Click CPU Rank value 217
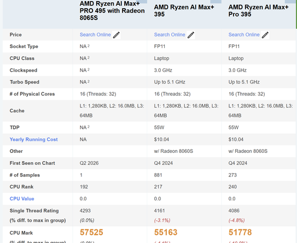The image size is (297, 243). 158,187
